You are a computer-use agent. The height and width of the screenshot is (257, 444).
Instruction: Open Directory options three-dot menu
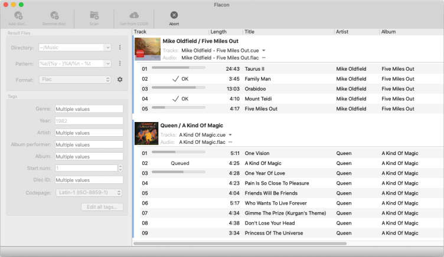click(x=120, y=47)
